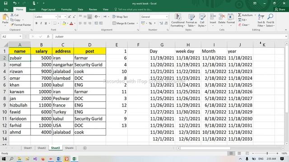Open the File menu

[x=6, y=9]
